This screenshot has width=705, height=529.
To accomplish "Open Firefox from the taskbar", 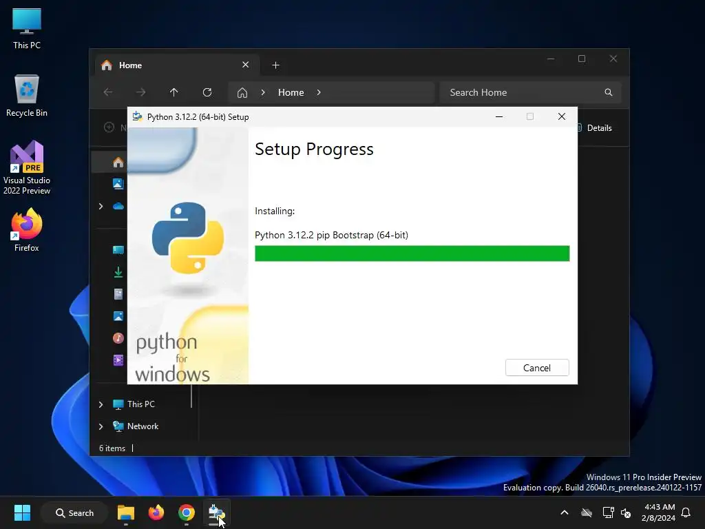I will 156,512.
